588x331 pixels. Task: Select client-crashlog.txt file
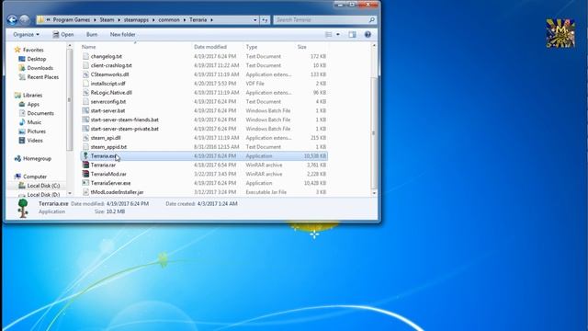pyautogui.click(x=111, y=65)
